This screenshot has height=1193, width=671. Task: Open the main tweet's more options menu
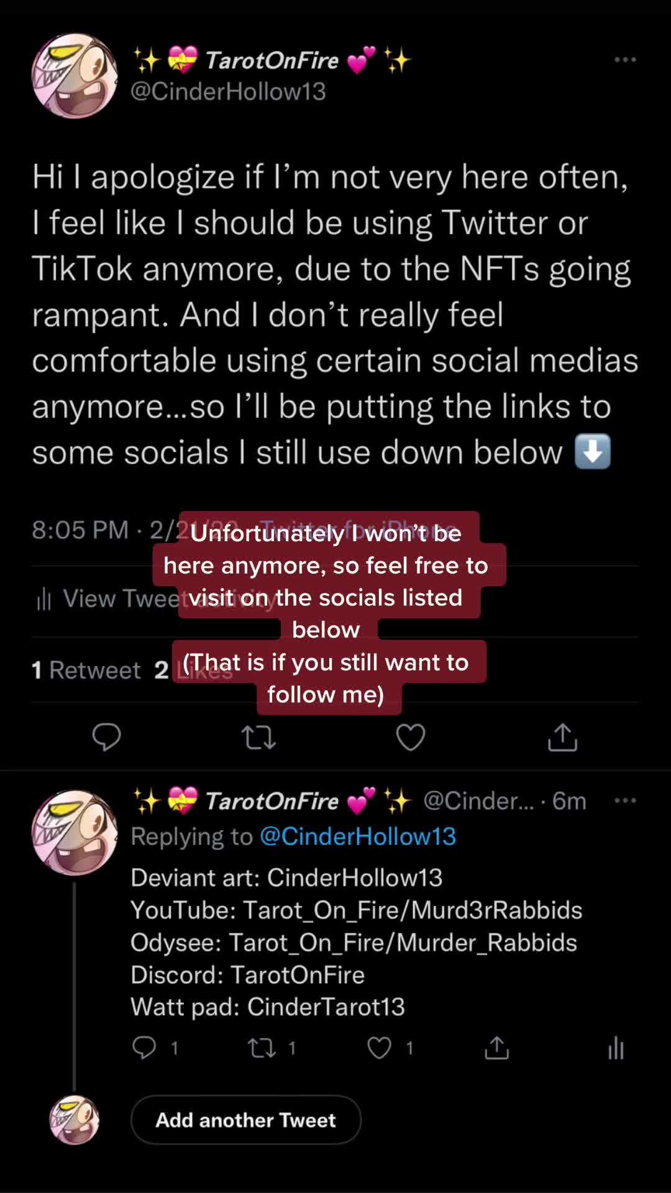point(625,60)
